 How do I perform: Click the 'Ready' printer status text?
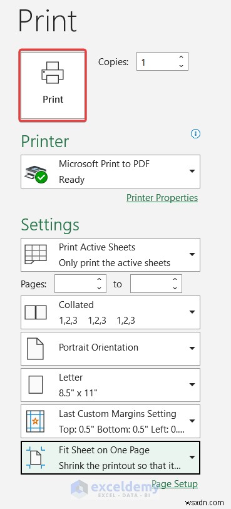pos(72,180)
